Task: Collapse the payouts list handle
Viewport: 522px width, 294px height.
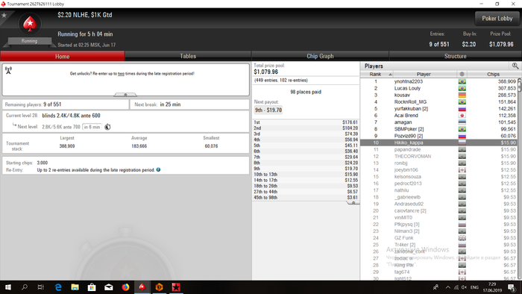Action: tap(353, 203)
